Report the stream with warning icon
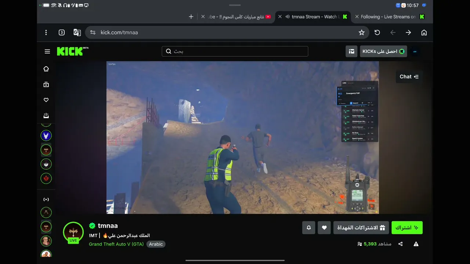The width and height of the screenshot is (470, 264). click(x=416, y=244)
